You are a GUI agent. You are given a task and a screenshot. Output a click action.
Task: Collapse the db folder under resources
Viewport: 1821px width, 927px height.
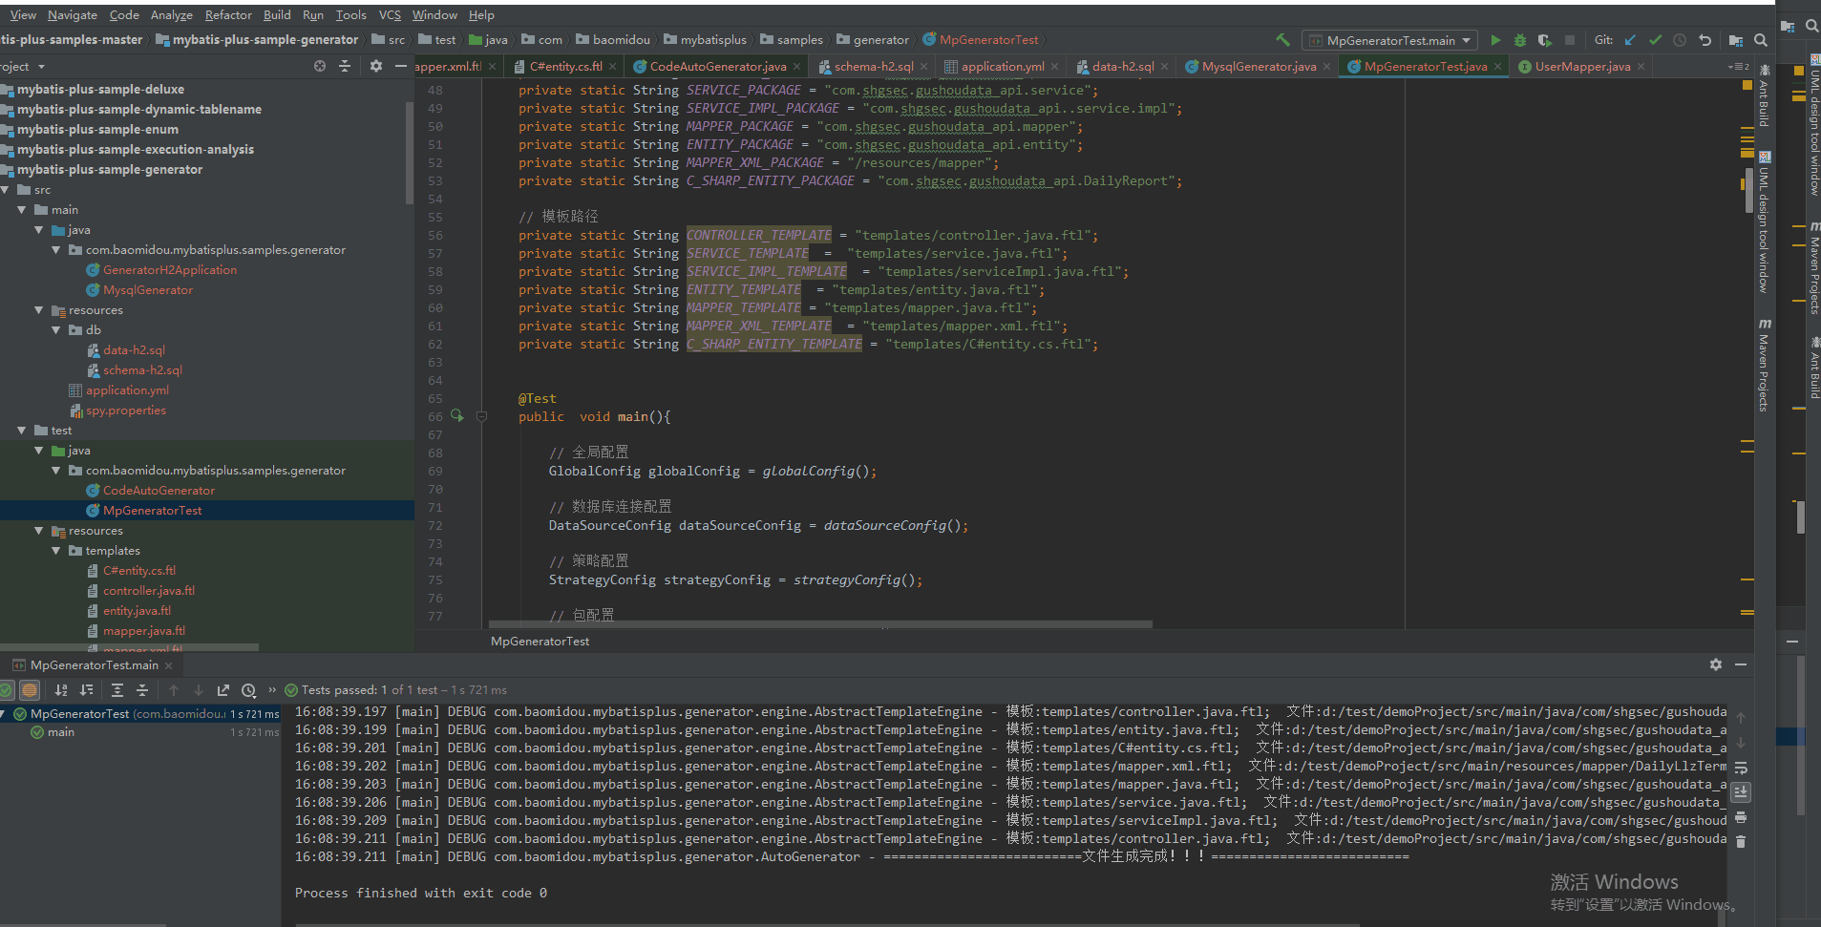coord(56,330)
